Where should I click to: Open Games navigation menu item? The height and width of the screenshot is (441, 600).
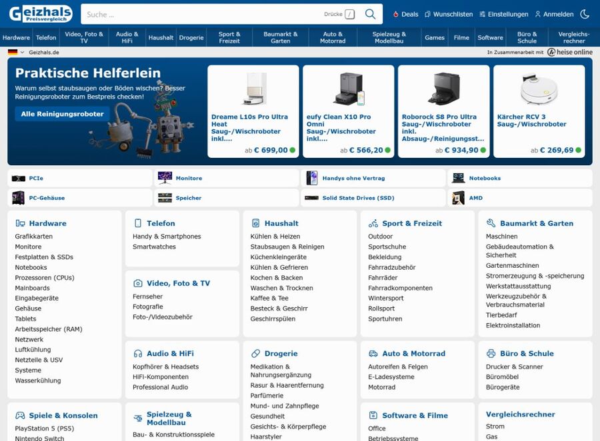click(435, 37)
